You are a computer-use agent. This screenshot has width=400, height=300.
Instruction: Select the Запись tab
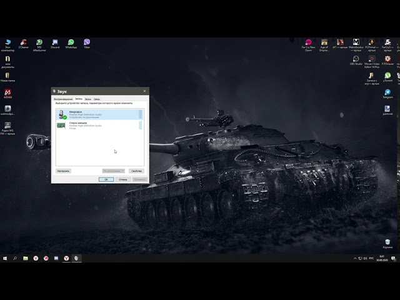tap(79, 99)
